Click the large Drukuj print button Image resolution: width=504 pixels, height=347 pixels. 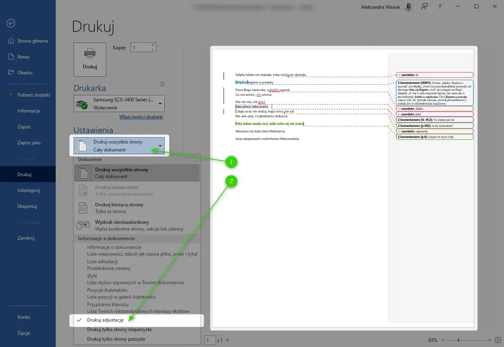pyautogui.click(x=90, y=60)
